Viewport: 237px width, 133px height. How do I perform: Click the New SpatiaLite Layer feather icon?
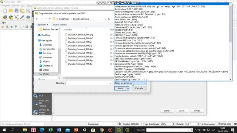[x=22, y=17]
